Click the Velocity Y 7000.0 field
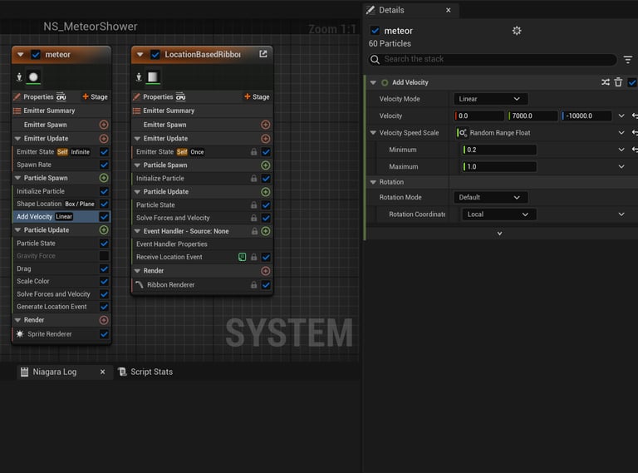The height and width of the screenshot is (473, 638). coord(532,116)
